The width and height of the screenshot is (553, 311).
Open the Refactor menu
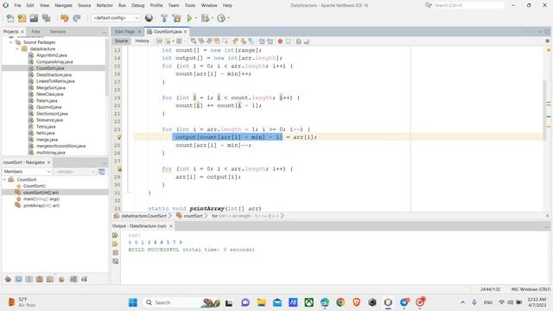click(x=105, y=5)
